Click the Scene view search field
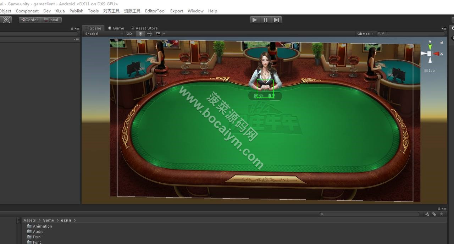This screenshot has width=454, height=244. pos(410,34)
